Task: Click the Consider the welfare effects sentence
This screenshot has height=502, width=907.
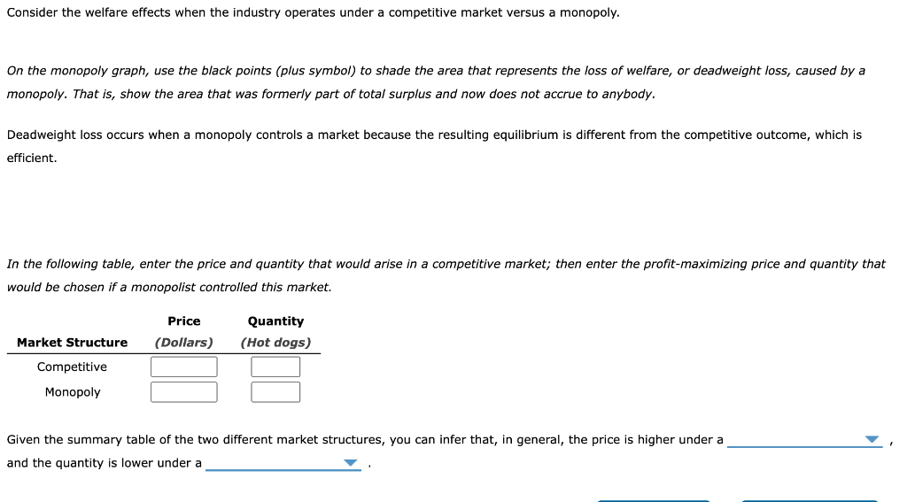Action: coord(313,12)
